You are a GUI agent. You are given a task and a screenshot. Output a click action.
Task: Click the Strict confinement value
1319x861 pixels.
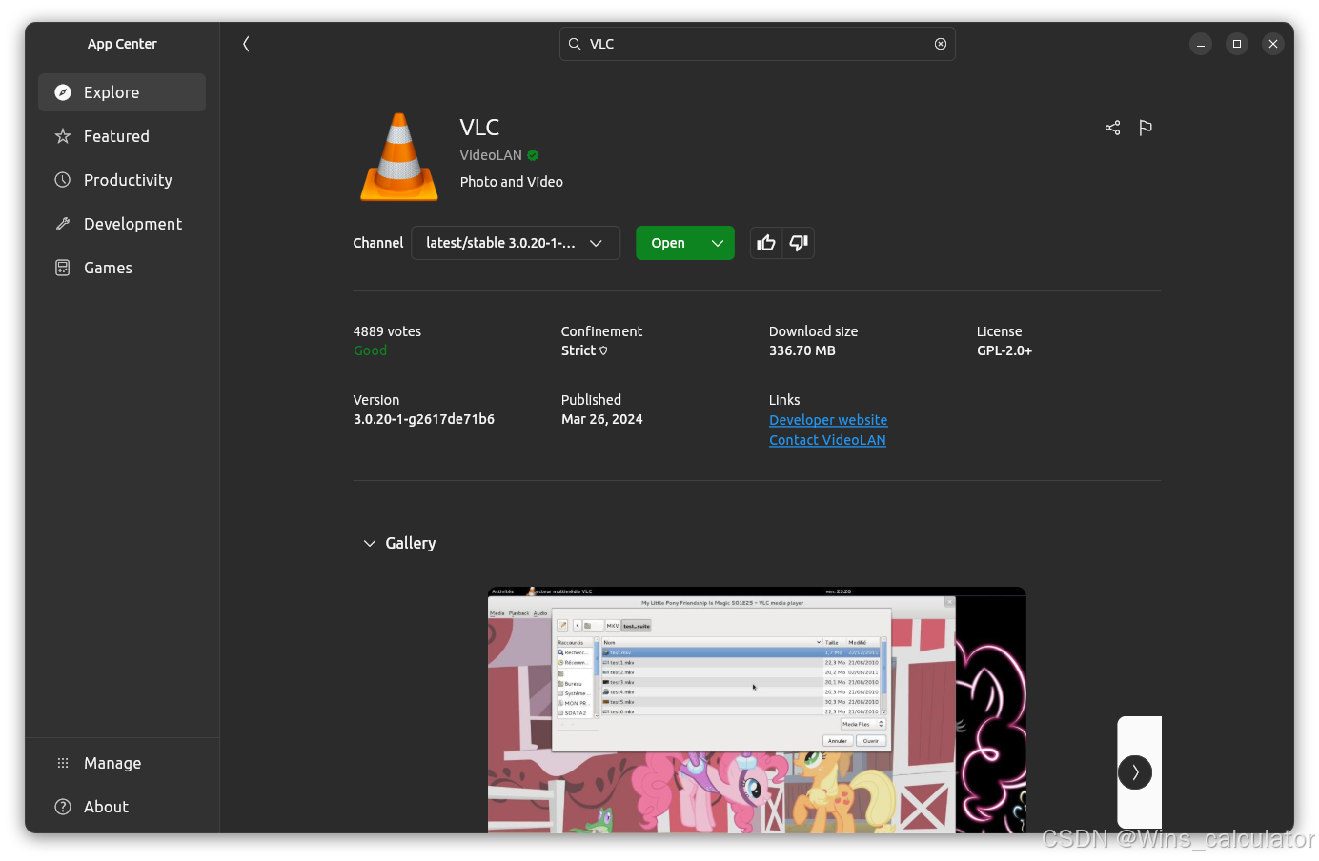pos(578,350)
